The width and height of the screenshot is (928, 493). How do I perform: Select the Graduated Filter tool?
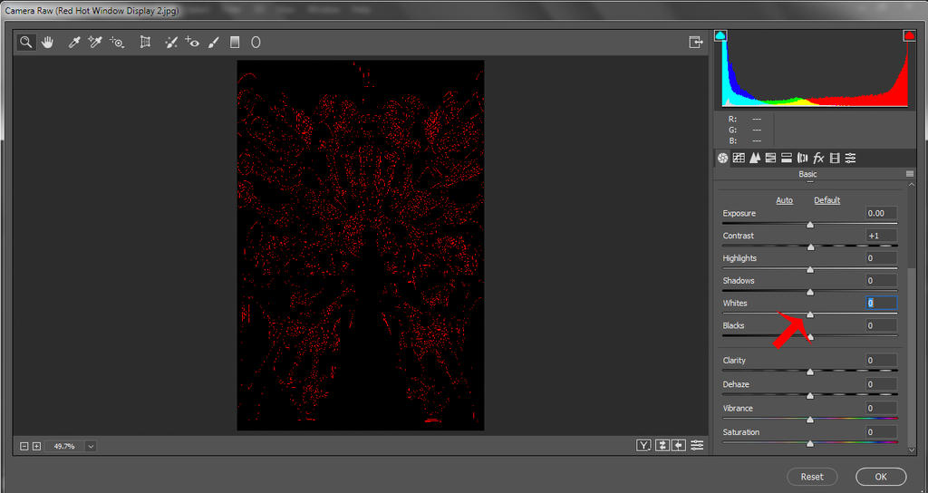235,42
